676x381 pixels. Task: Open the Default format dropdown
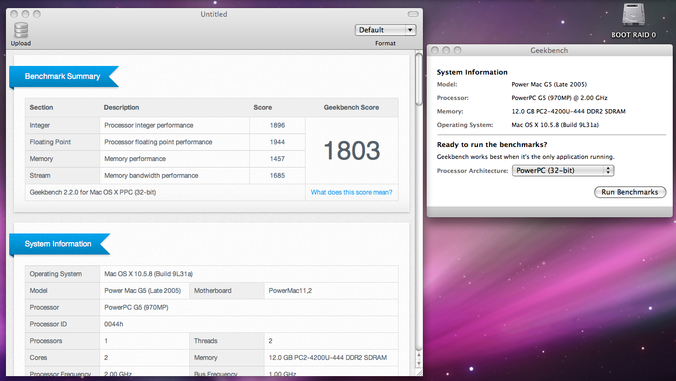coord(386,30)
